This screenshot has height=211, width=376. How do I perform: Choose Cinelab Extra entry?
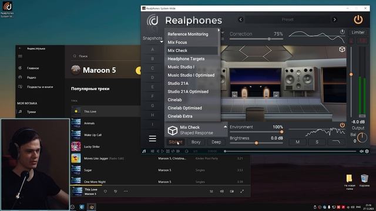(x=180, y=116)
